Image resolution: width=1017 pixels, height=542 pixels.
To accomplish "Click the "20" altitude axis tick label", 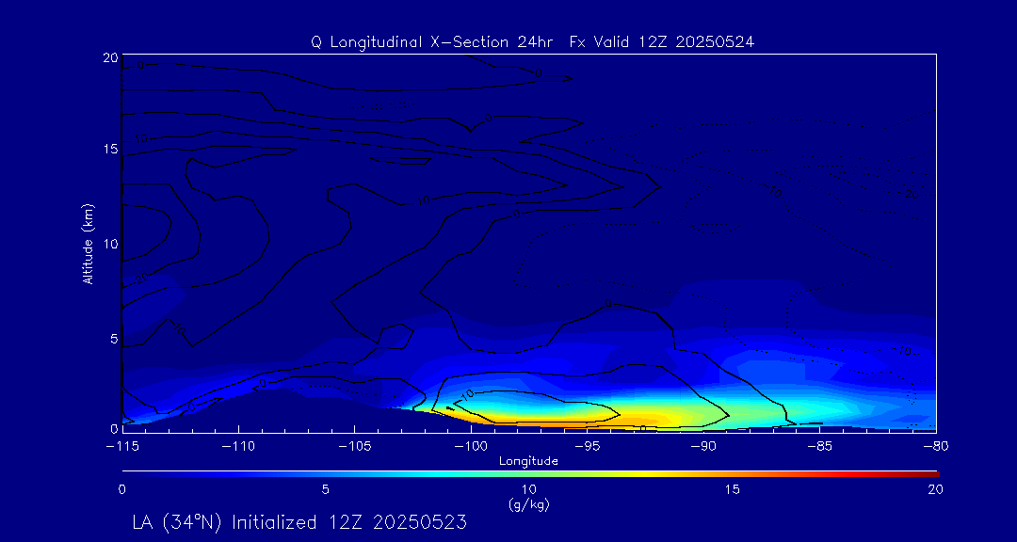I will point(111,57).
